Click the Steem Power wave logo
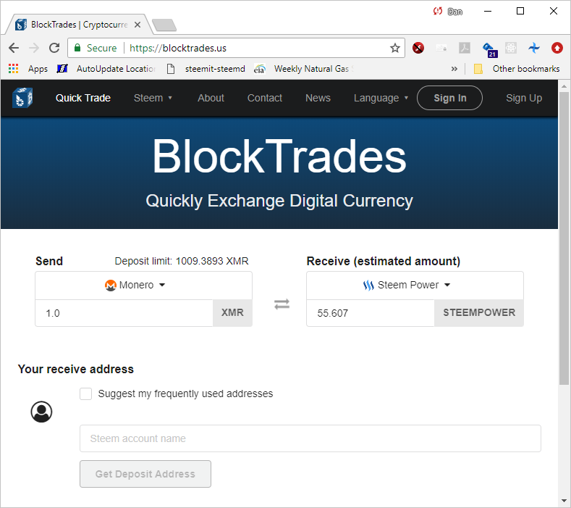Image resolution: width=571 pixels, height=508 pixels. [x=368, y=285]
